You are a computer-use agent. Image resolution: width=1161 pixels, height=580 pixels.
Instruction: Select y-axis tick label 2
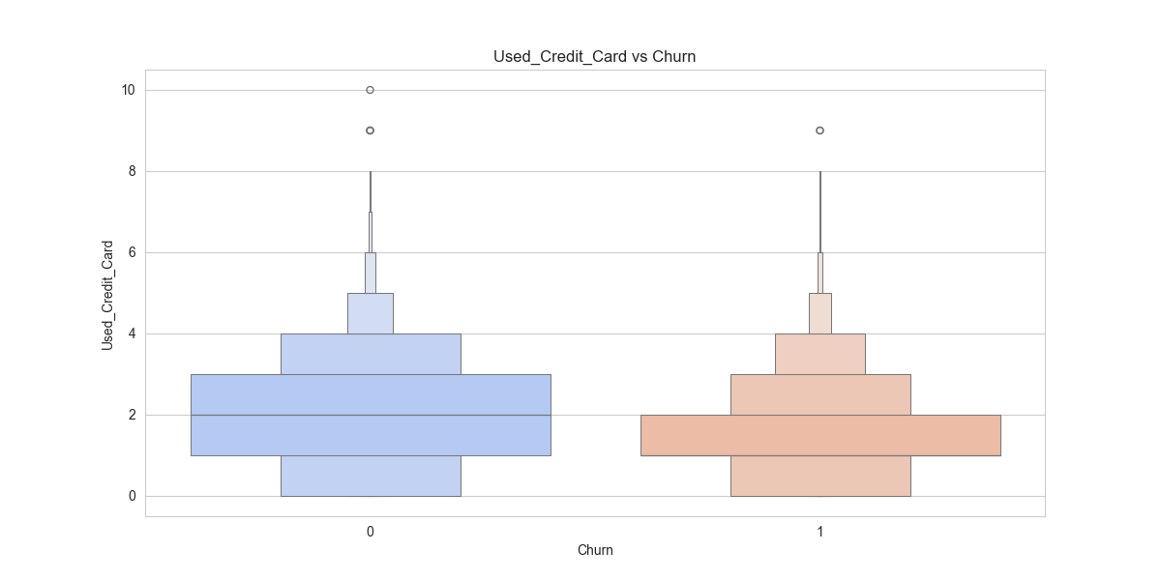tap(132, 415)
